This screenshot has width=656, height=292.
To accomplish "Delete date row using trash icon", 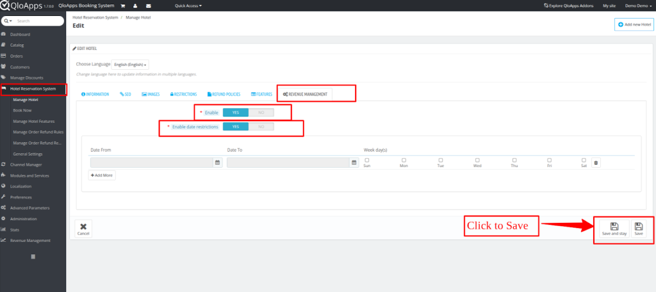I will [x=596, y=163].
